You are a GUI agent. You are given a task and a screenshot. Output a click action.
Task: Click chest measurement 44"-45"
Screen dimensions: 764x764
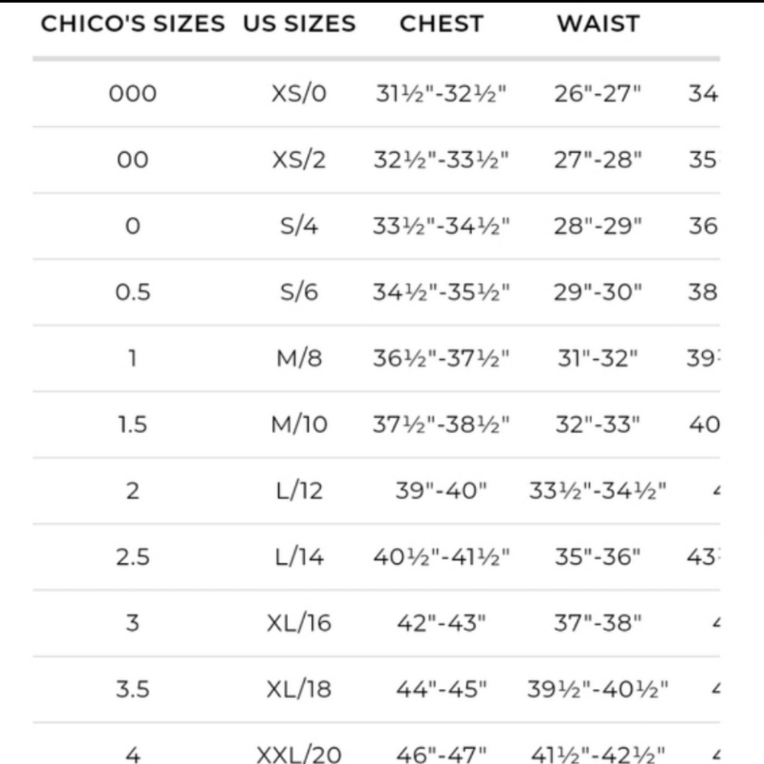point(442,689)
